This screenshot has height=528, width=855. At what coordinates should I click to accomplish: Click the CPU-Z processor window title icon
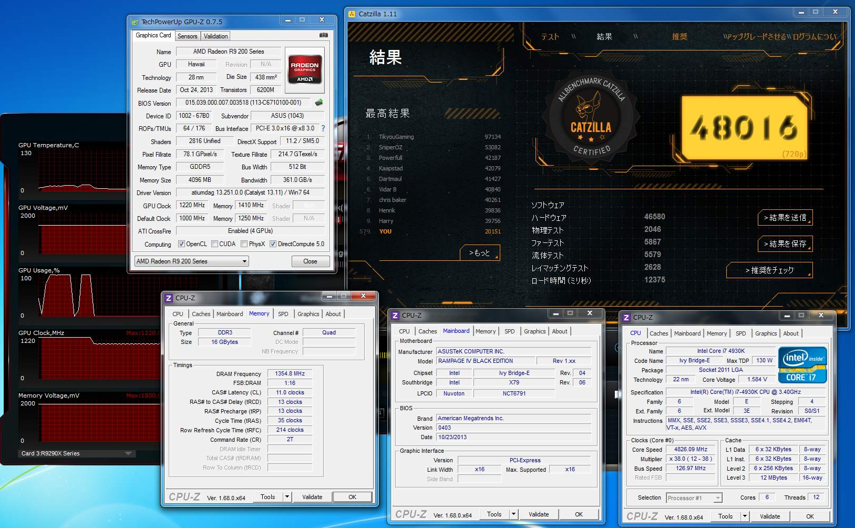click(626, 318)
